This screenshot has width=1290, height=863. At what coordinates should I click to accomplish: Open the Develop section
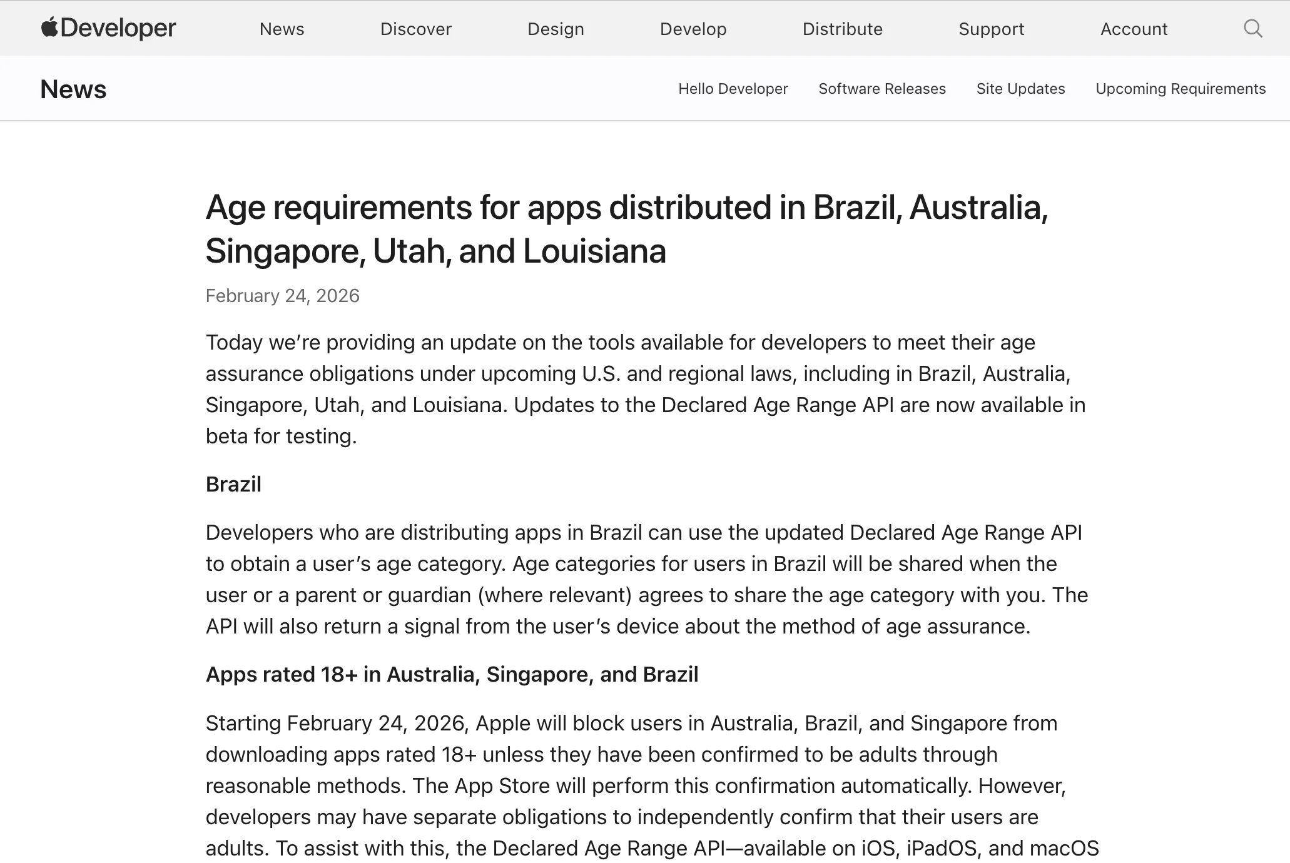(x=693, y=29)
